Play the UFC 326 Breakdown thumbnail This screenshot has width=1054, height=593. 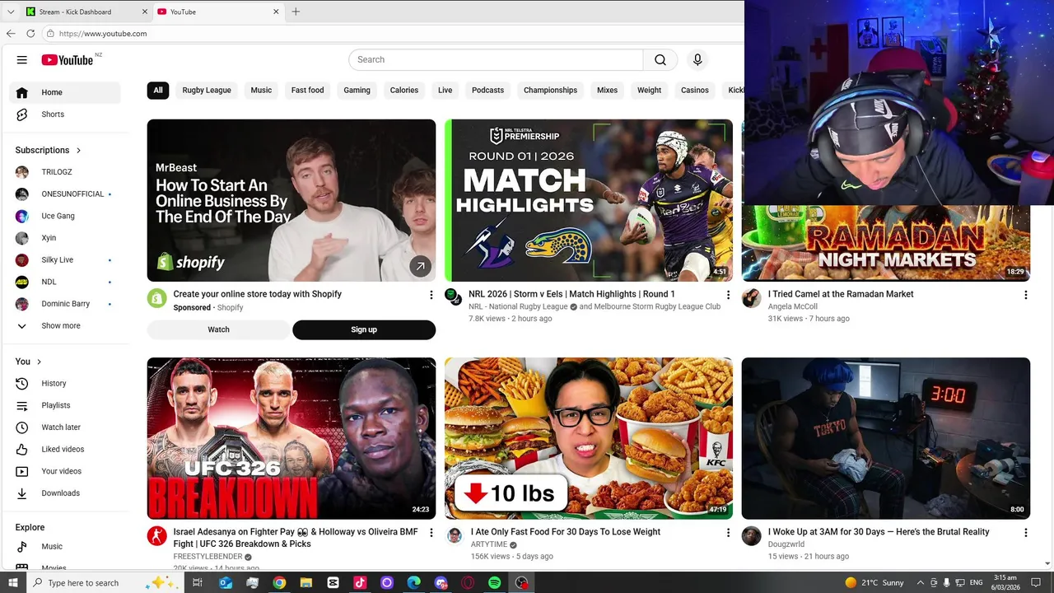click(x=291, y=438)
